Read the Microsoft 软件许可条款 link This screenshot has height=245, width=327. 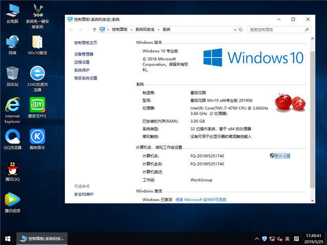click(x=201, y=200)
